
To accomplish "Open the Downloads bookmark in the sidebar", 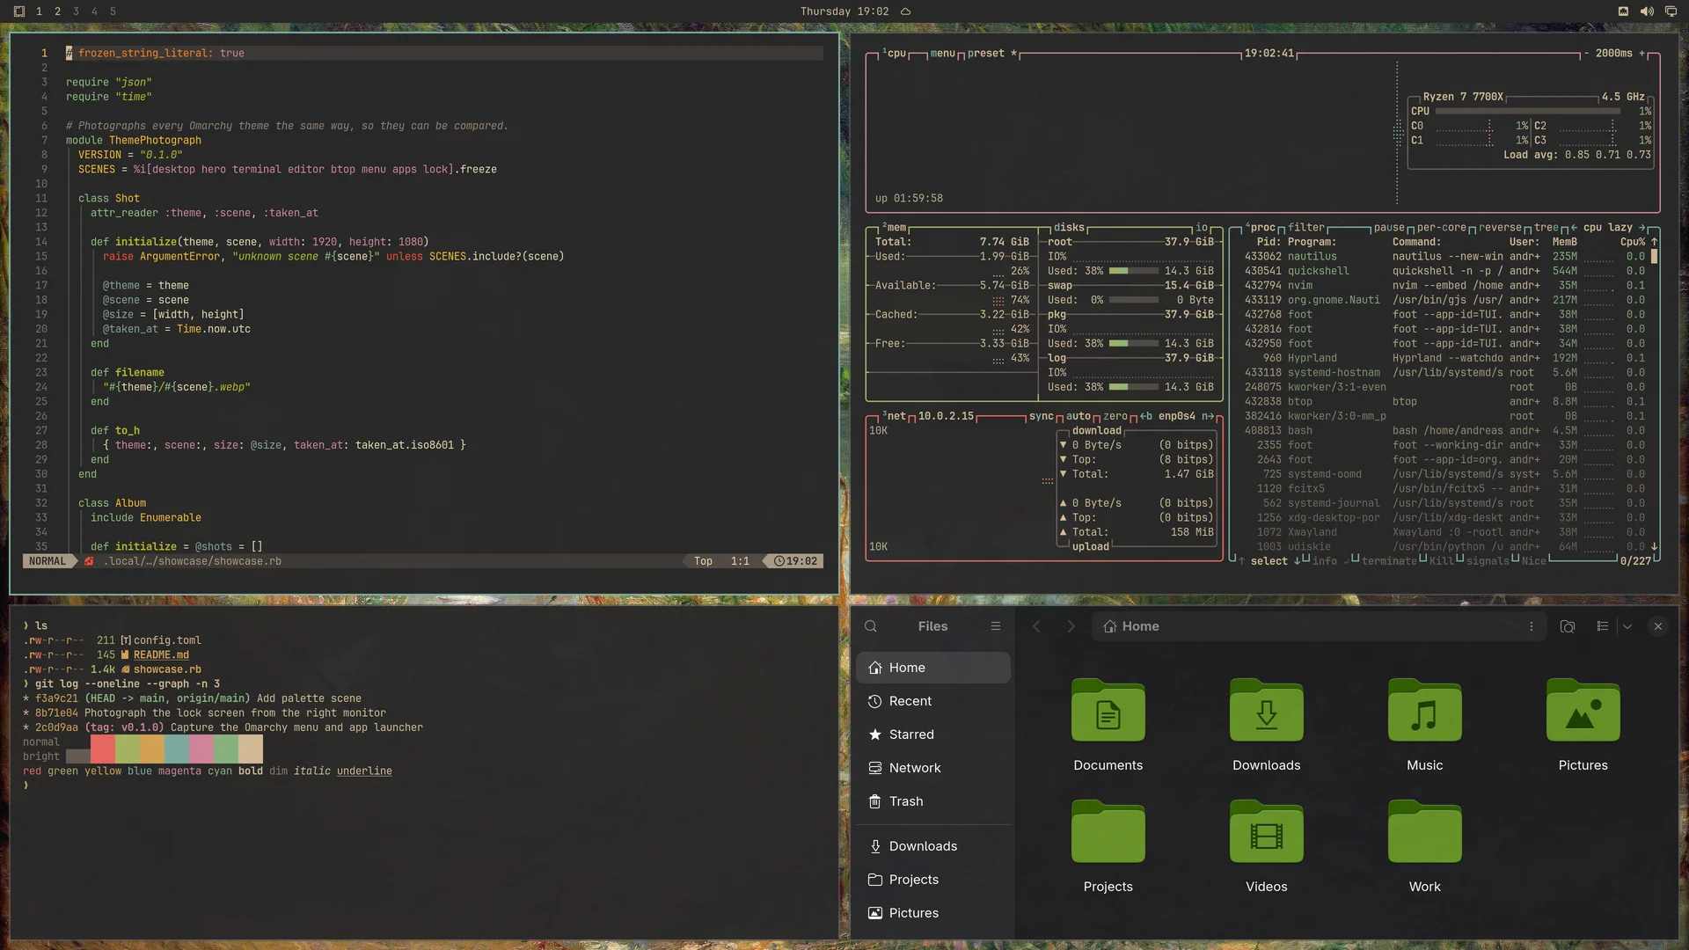I will (x=933, y=846).
